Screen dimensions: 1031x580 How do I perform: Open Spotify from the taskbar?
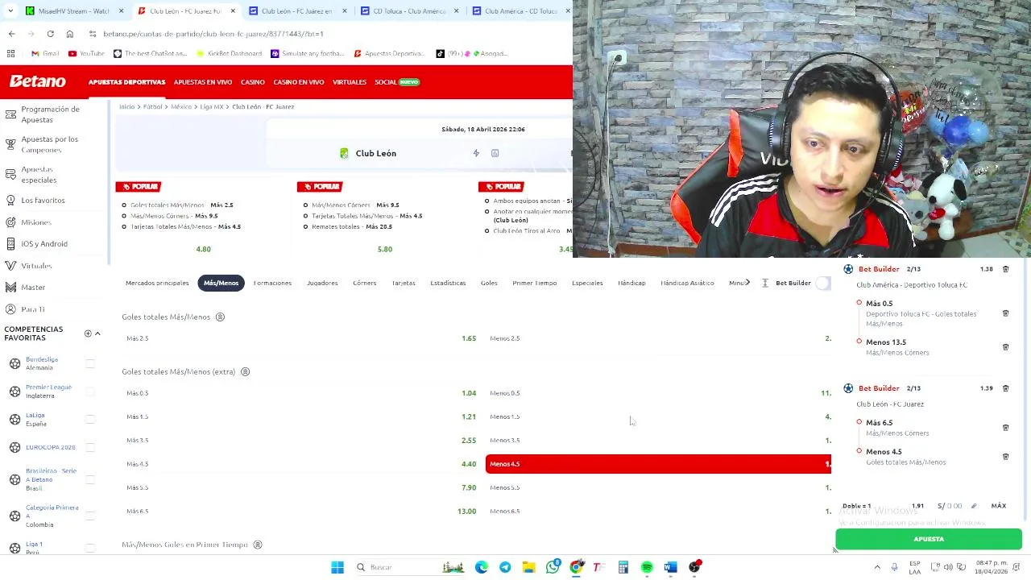(647, 568)
